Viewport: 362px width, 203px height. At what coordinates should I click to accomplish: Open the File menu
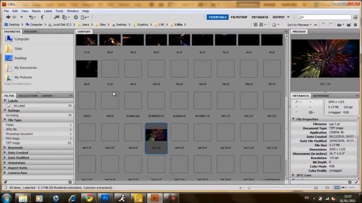(x=6, y=11)
